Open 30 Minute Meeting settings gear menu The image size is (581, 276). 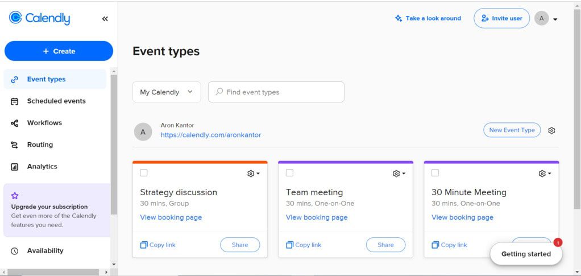[545, 174]
